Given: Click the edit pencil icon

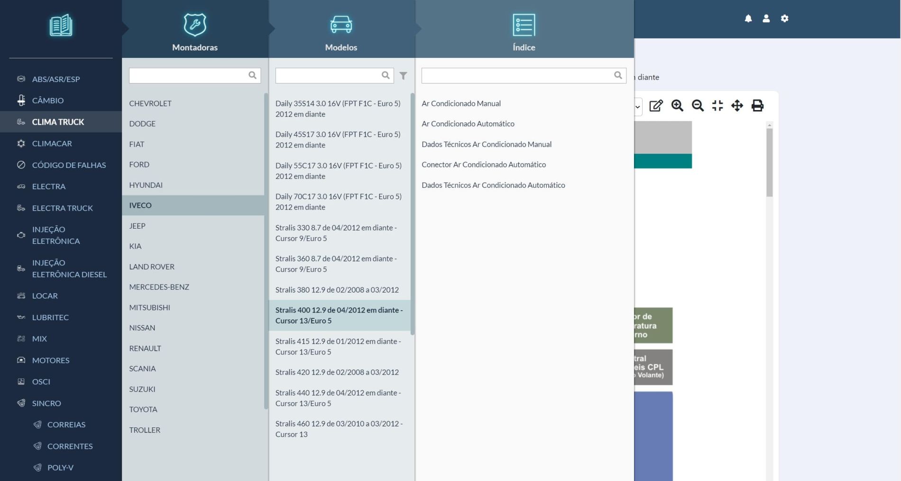Looking at the screenshot, I should 656,106.
